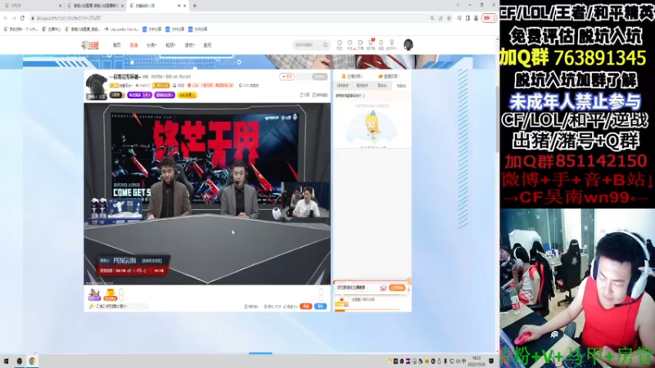
Task: Open the taskbar clock and date
Action: pyautogui.click(x=477, y=361)
